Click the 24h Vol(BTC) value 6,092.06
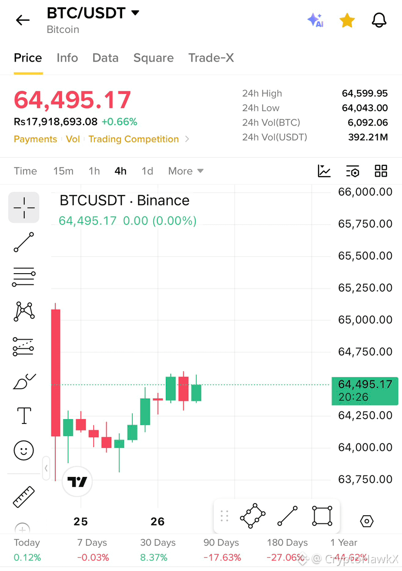Image resolution: width=402 pixels, height=571 pixels. pyautogui.click(x=368, y=123)
